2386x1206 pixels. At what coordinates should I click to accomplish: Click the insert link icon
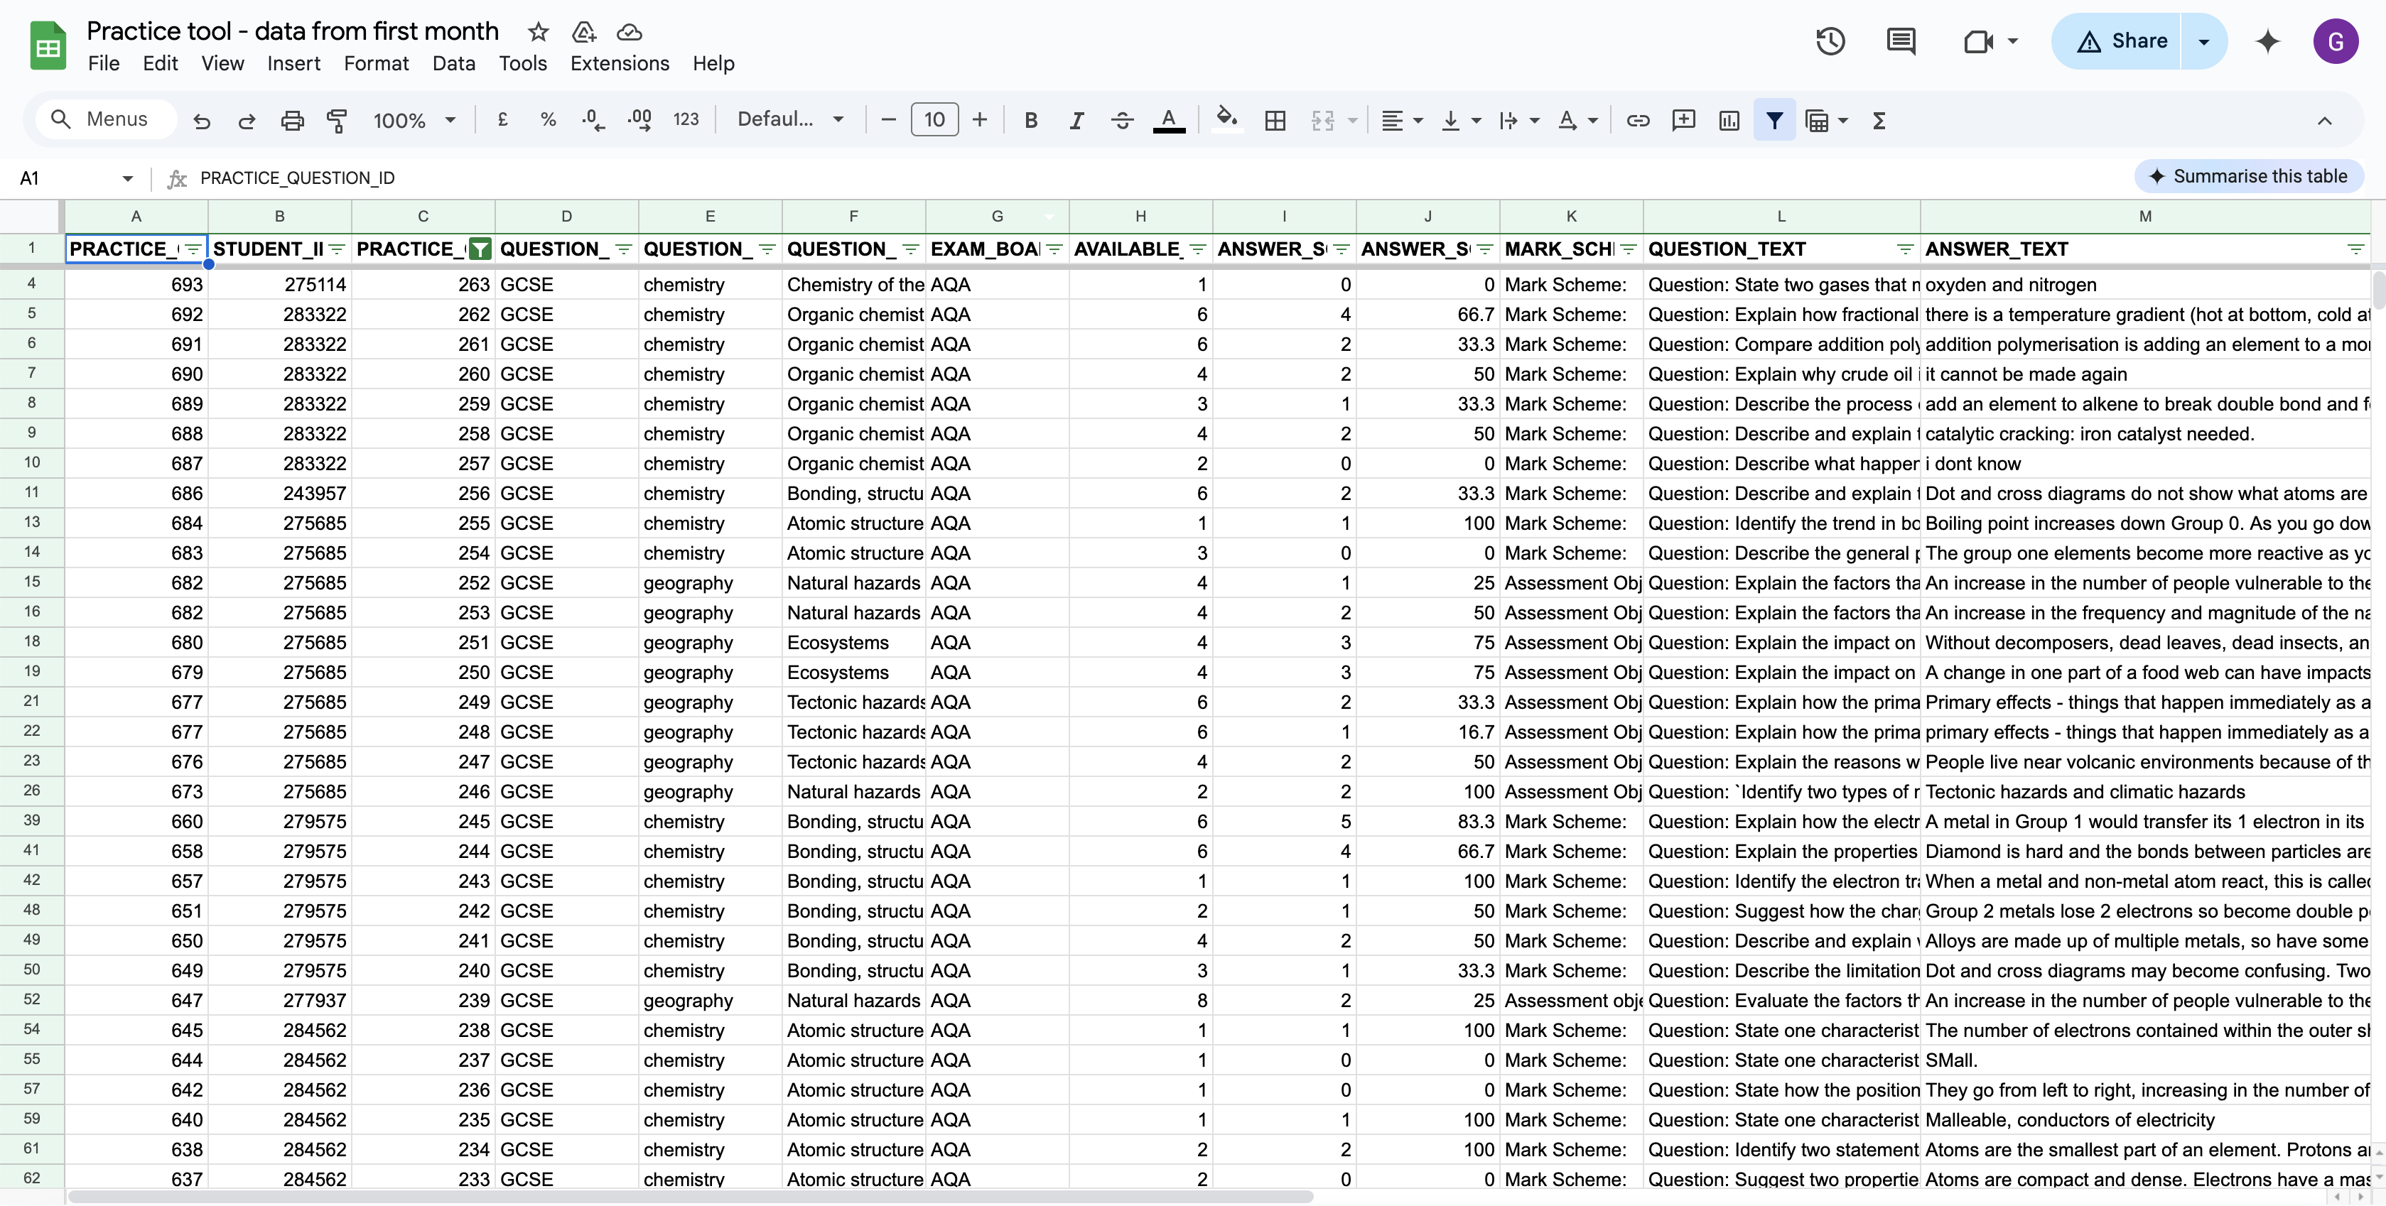(x=1638, y=120)
